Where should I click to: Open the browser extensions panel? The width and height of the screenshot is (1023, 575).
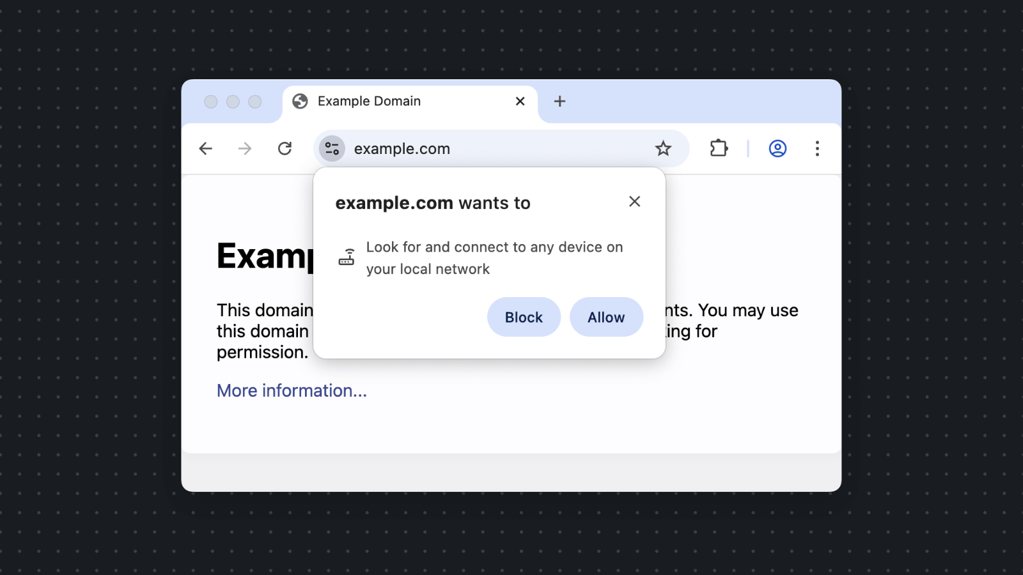[718, 148]
